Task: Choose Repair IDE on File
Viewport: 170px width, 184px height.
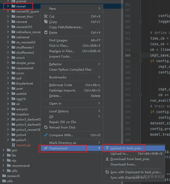Action: pos(72,122)
